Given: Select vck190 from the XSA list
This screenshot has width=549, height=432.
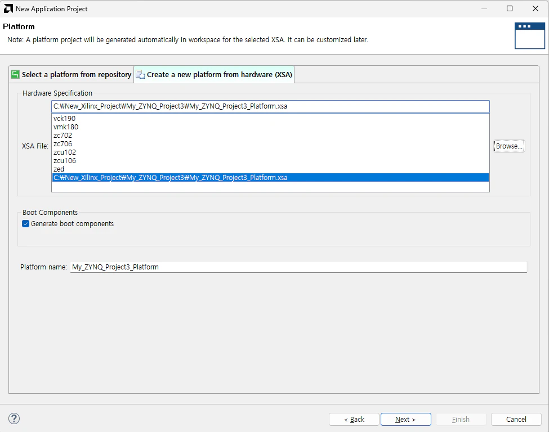Looking at the screenshot, I should click(x=270, y=119).
